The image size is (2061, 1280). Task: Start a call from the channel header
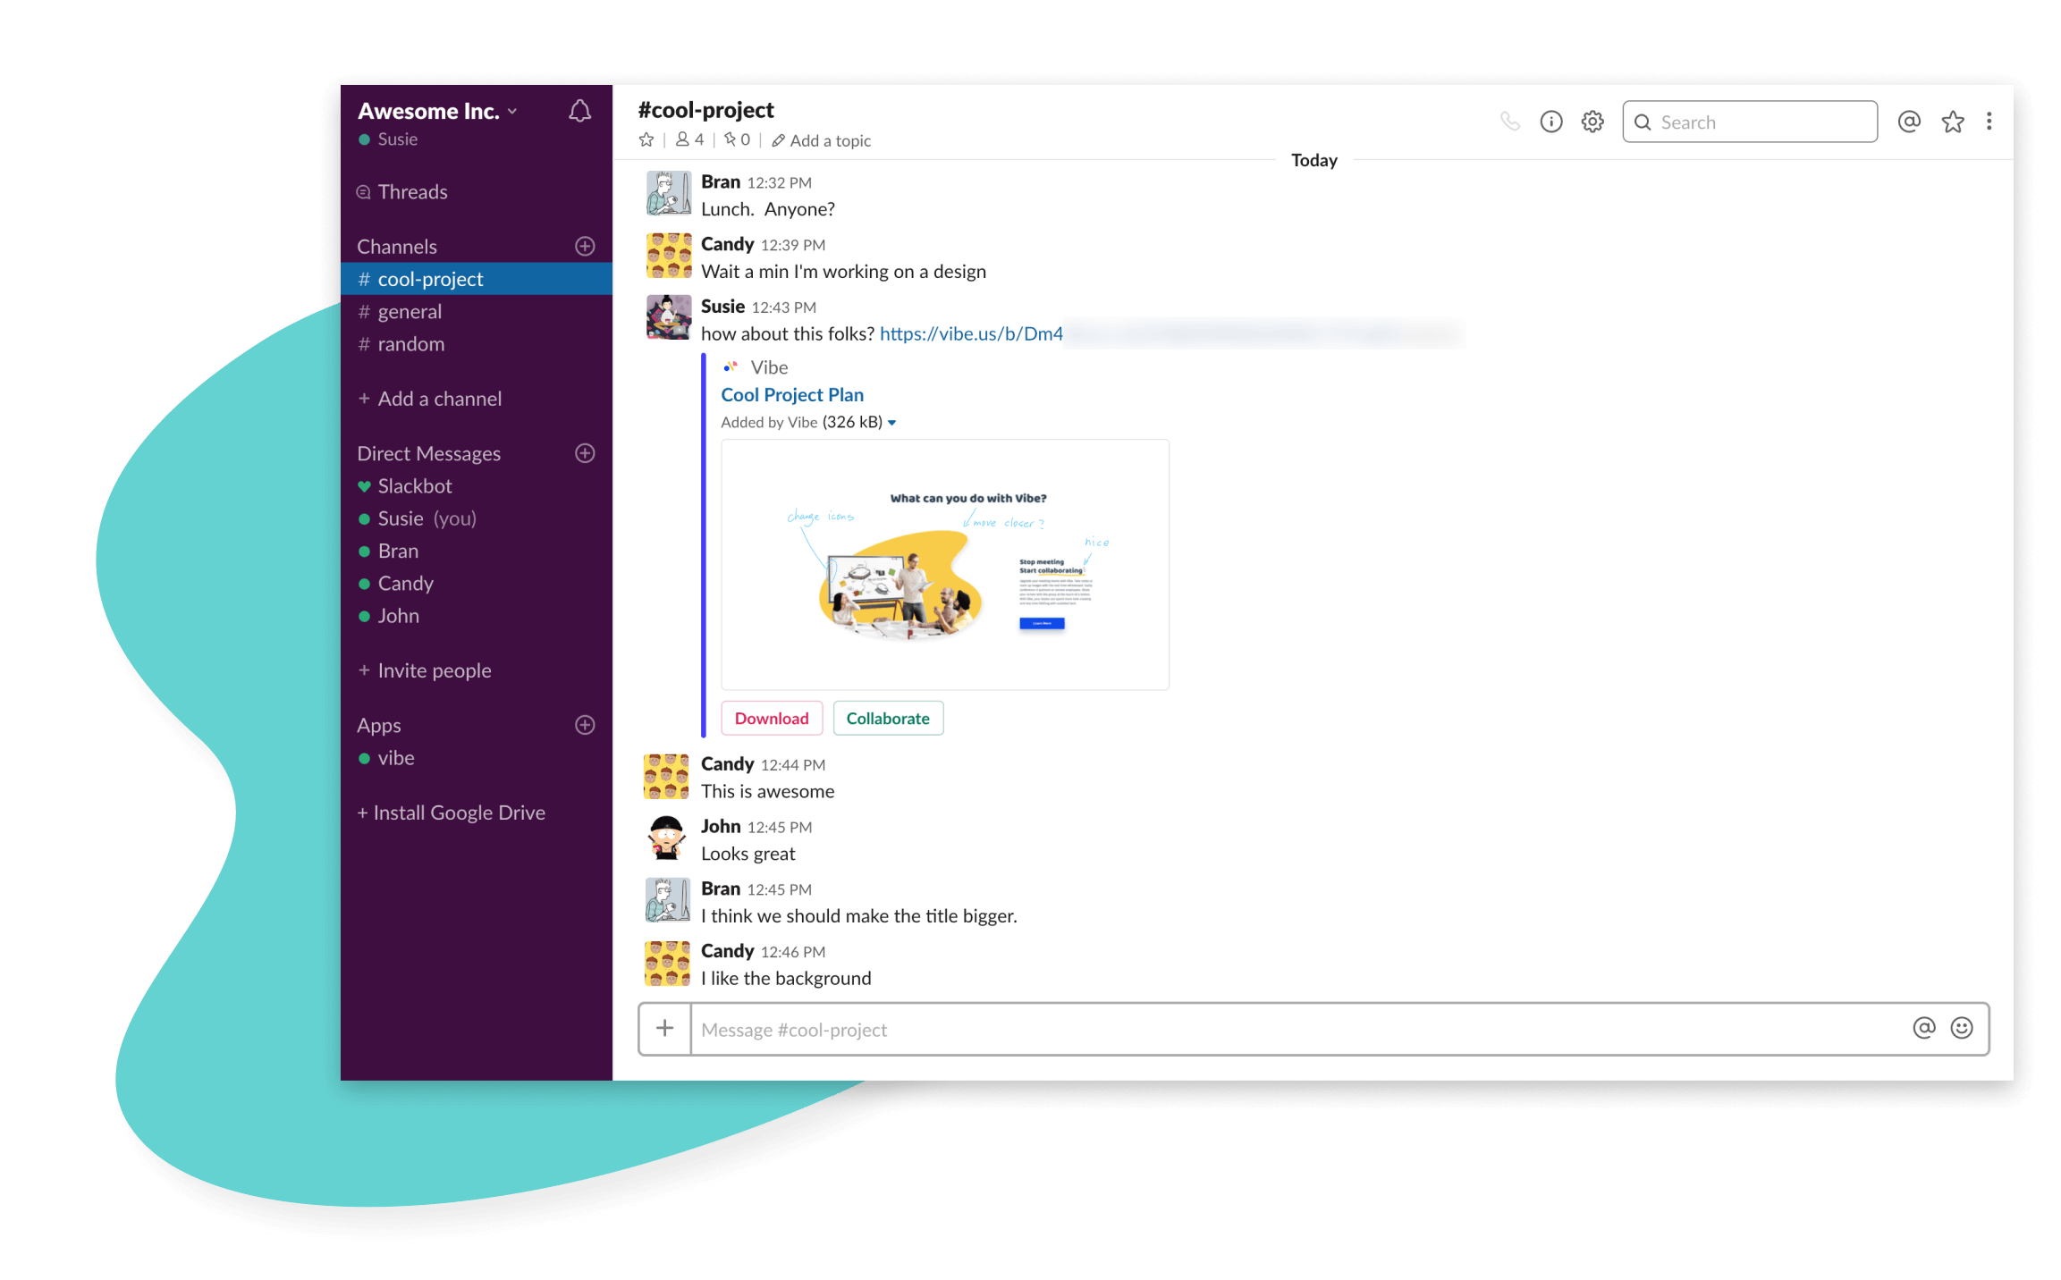tap(1511, 122)
